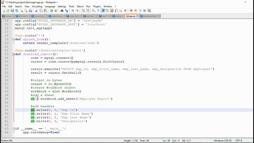Click the Close document toolbar icon
Image resolution: width=254 pixels, height=143 pixels.
(x=21, y=11)
